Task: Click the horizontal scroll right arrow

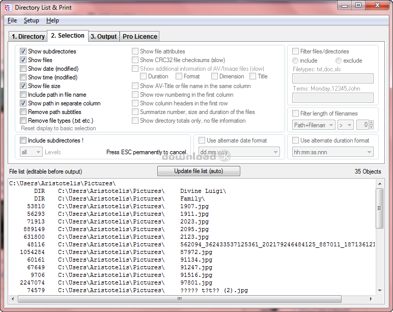Action: coord(371,299)
